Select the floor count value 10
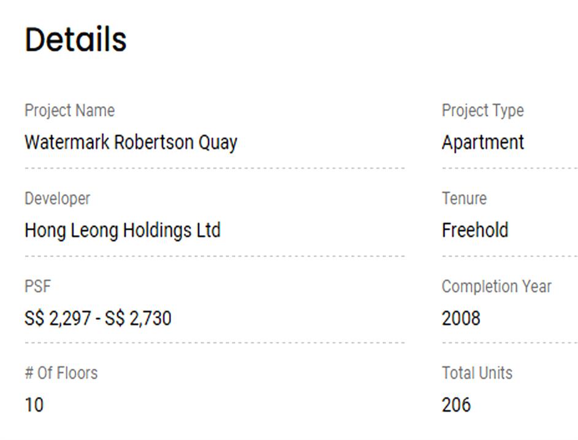578x440 pixels. point(34,405)
